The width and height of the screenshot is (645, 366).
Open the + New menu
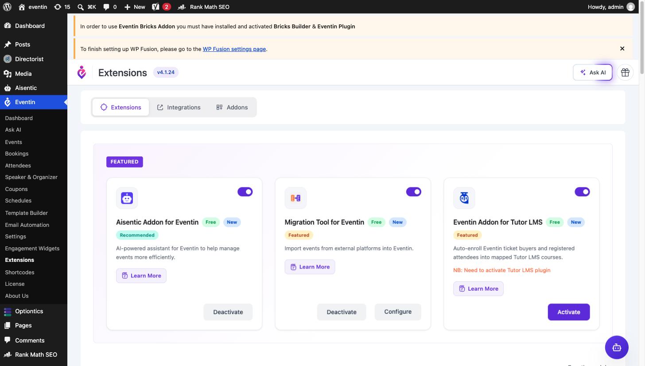click(x=135, y=7)
